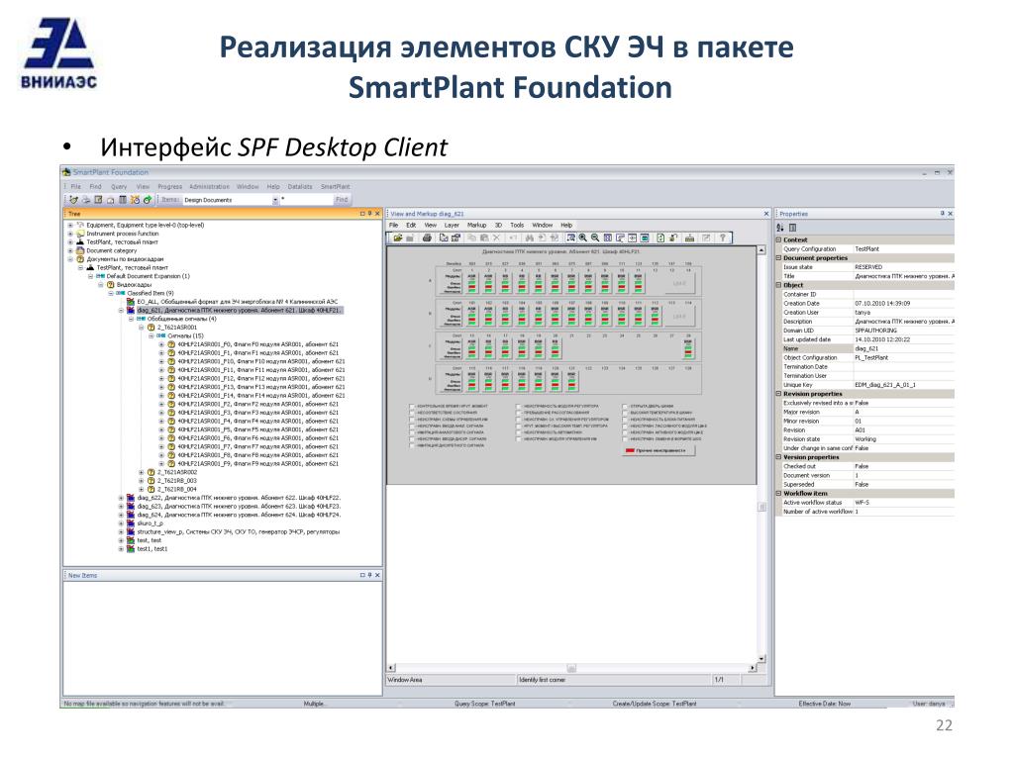Click the pin icon of the New Items panel
This screenshot has height=760, width=1014.
pos(369,575)
